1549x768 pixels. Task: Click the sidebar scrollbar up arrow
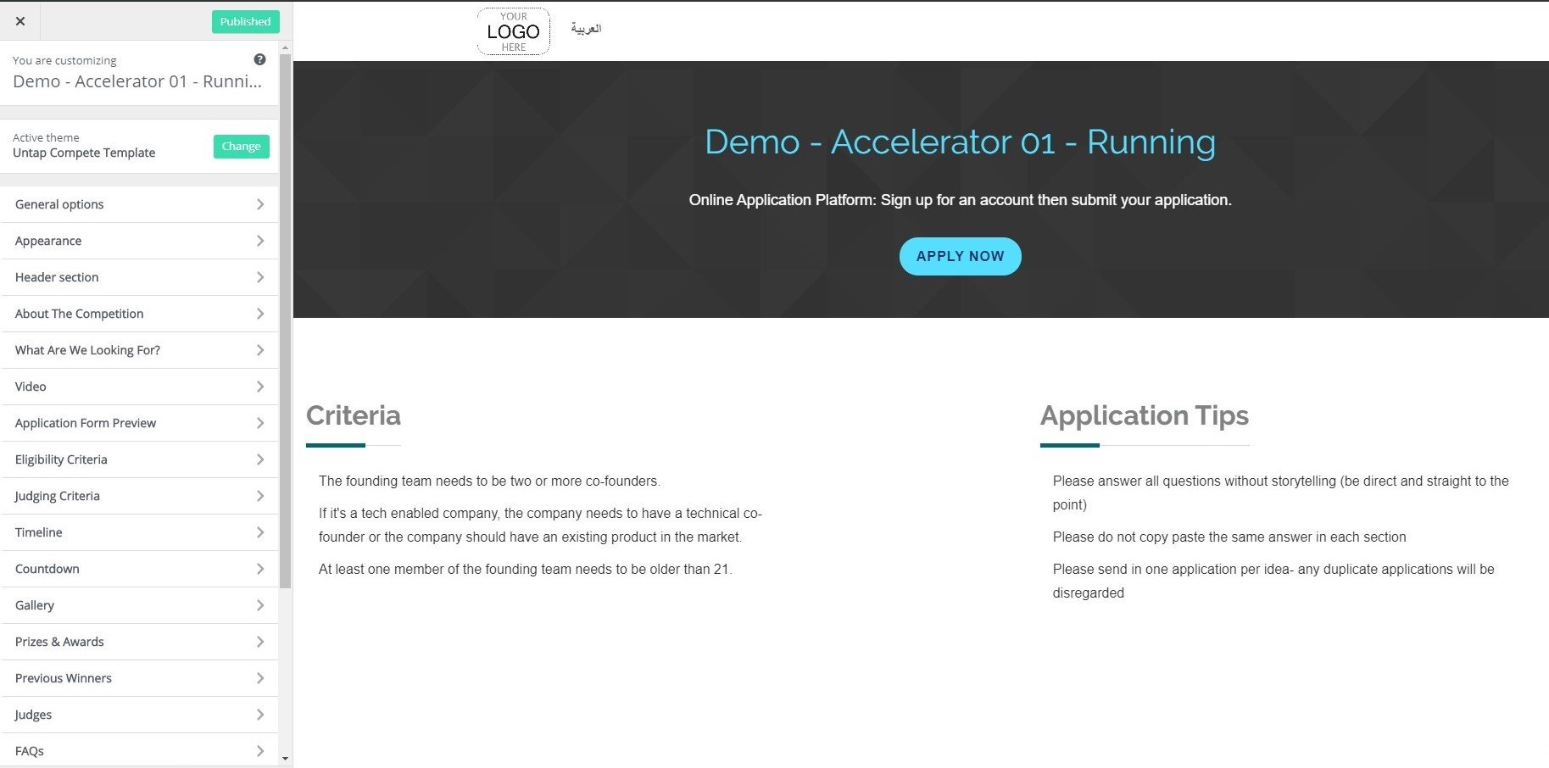point(286,47)
